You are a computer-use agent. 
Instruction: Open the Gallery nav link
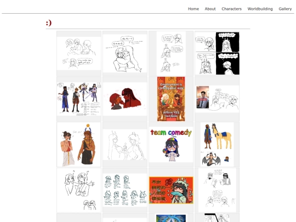(285, 9)
